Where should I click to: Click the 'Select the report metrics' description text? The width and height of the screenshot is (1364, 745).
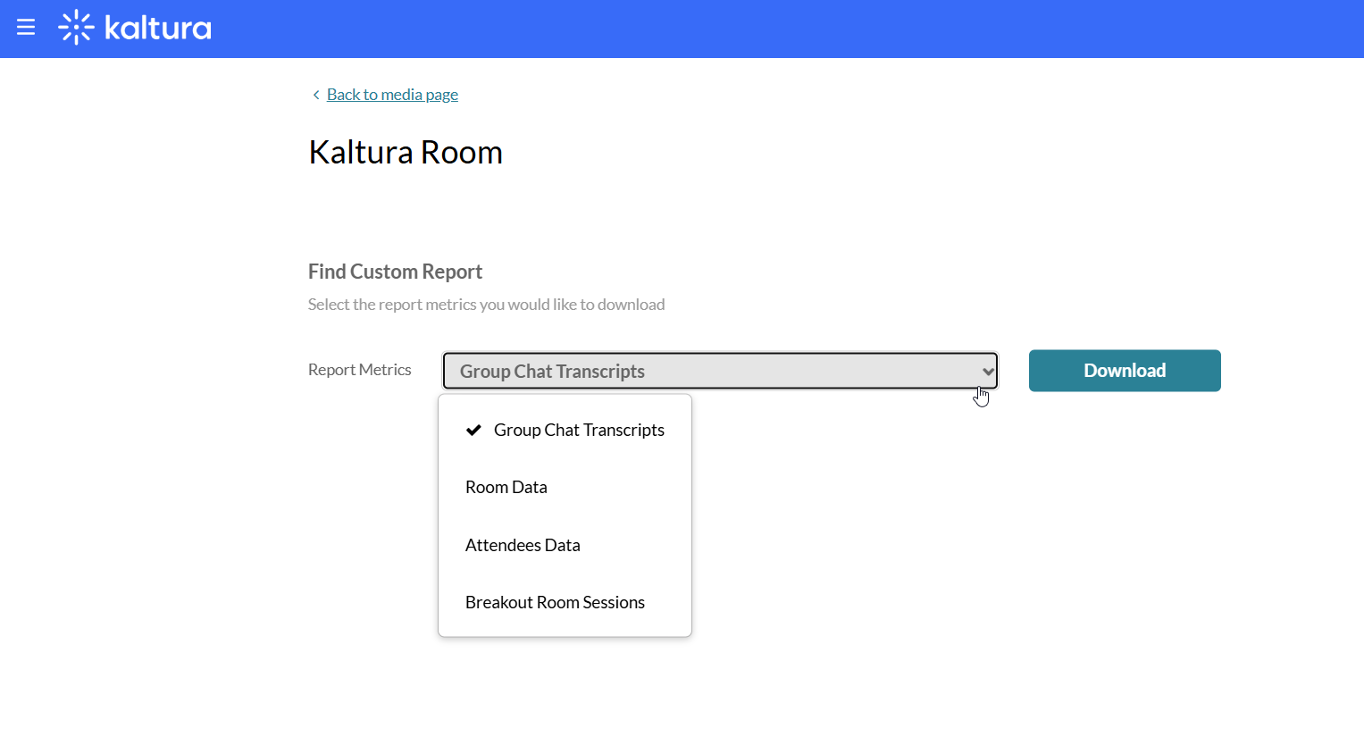click(487, 305)
